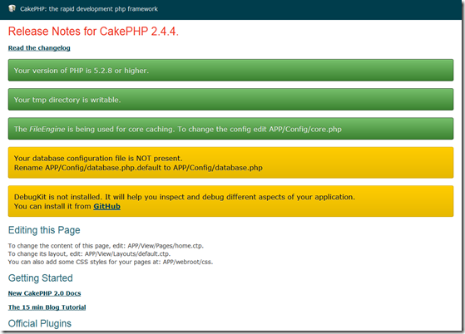The image size is (465, 334).
Task: Click the 'Release Notes for CakePHP 2.4.4.' heading
Action: click(x=93, y=31)
